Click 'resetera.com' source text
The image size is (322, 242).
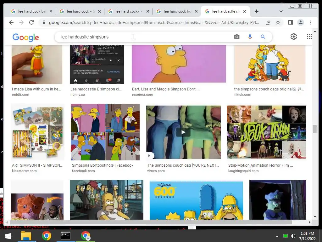(x=142, y=95)
